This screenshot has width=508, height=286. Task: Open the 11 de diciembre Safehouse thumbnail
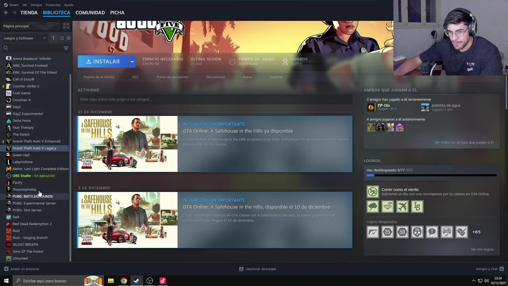point(127,144)
